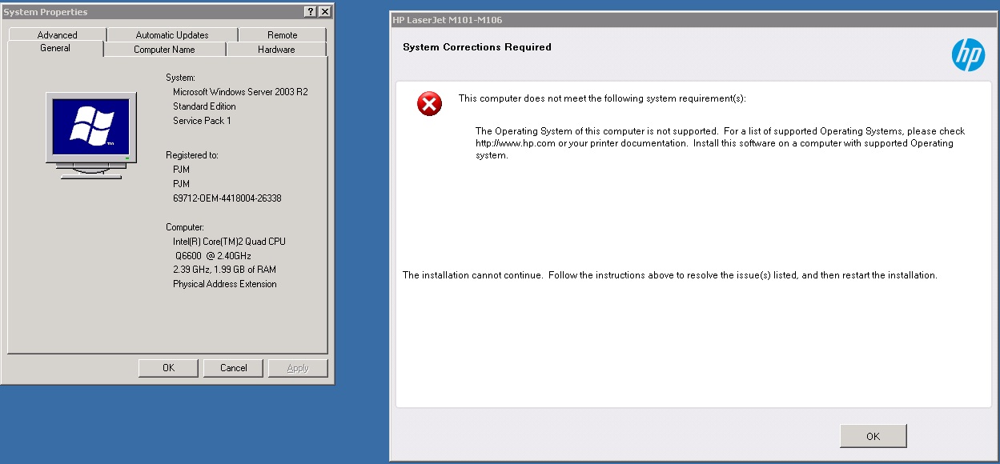This screenshot has height=464, width=1000.
Task: Click the 'Physical Address Extension' text
Action: 225,285
